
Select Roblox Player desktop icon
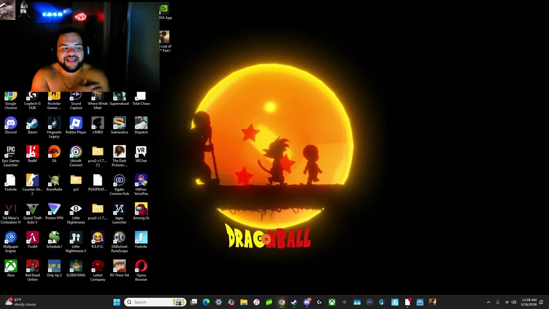76,125
